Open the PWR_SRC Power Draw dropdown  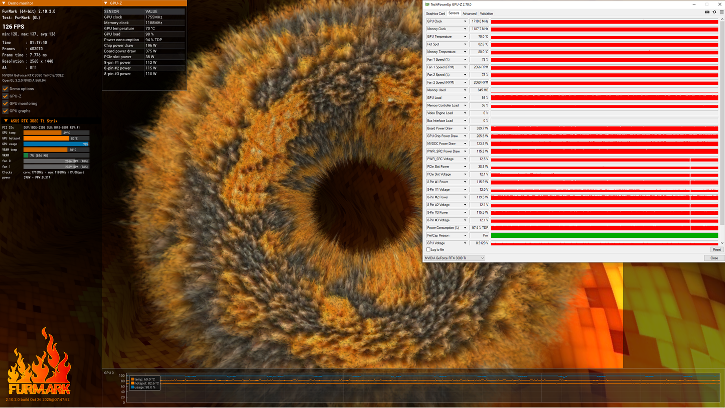point(465,152)
